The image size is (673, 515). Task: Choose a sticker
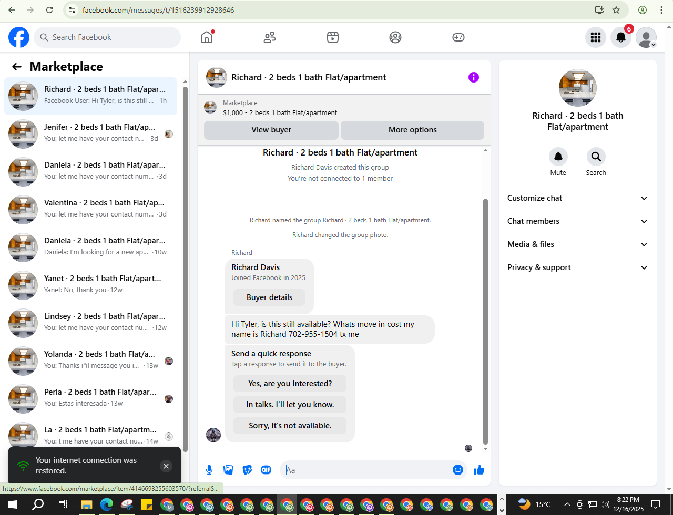click(247, 470)
